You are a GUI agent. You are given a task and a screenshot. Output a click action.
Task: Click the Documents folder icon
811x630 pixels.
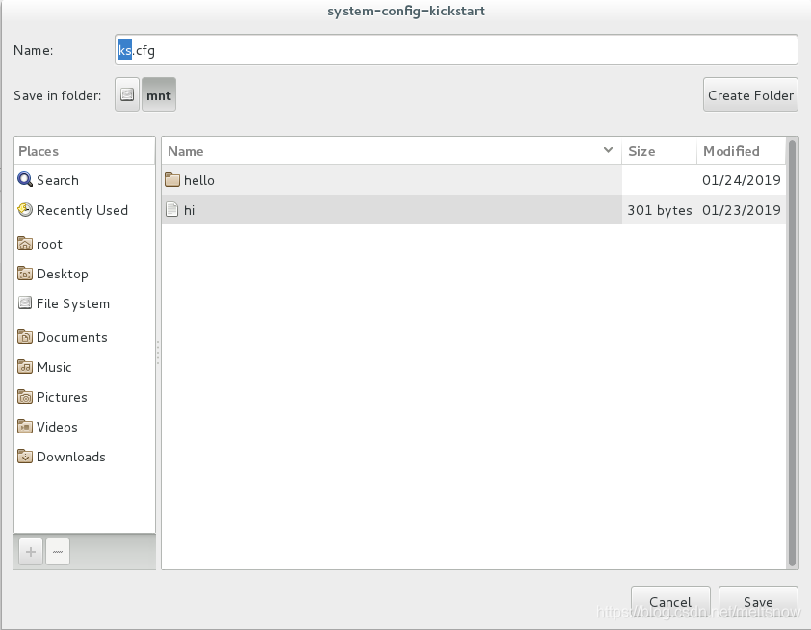pyautogui.click(x=25, y=337)
